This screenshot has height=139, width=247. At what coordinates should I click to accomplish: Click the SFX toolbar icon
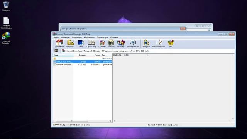click(x=171, y=44)
